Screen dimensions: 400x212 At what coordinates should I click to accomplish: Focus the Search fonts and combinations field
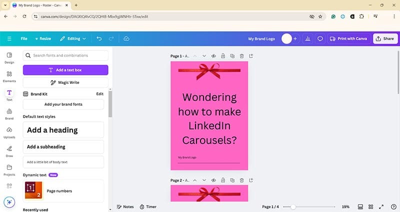pos(65,55)
